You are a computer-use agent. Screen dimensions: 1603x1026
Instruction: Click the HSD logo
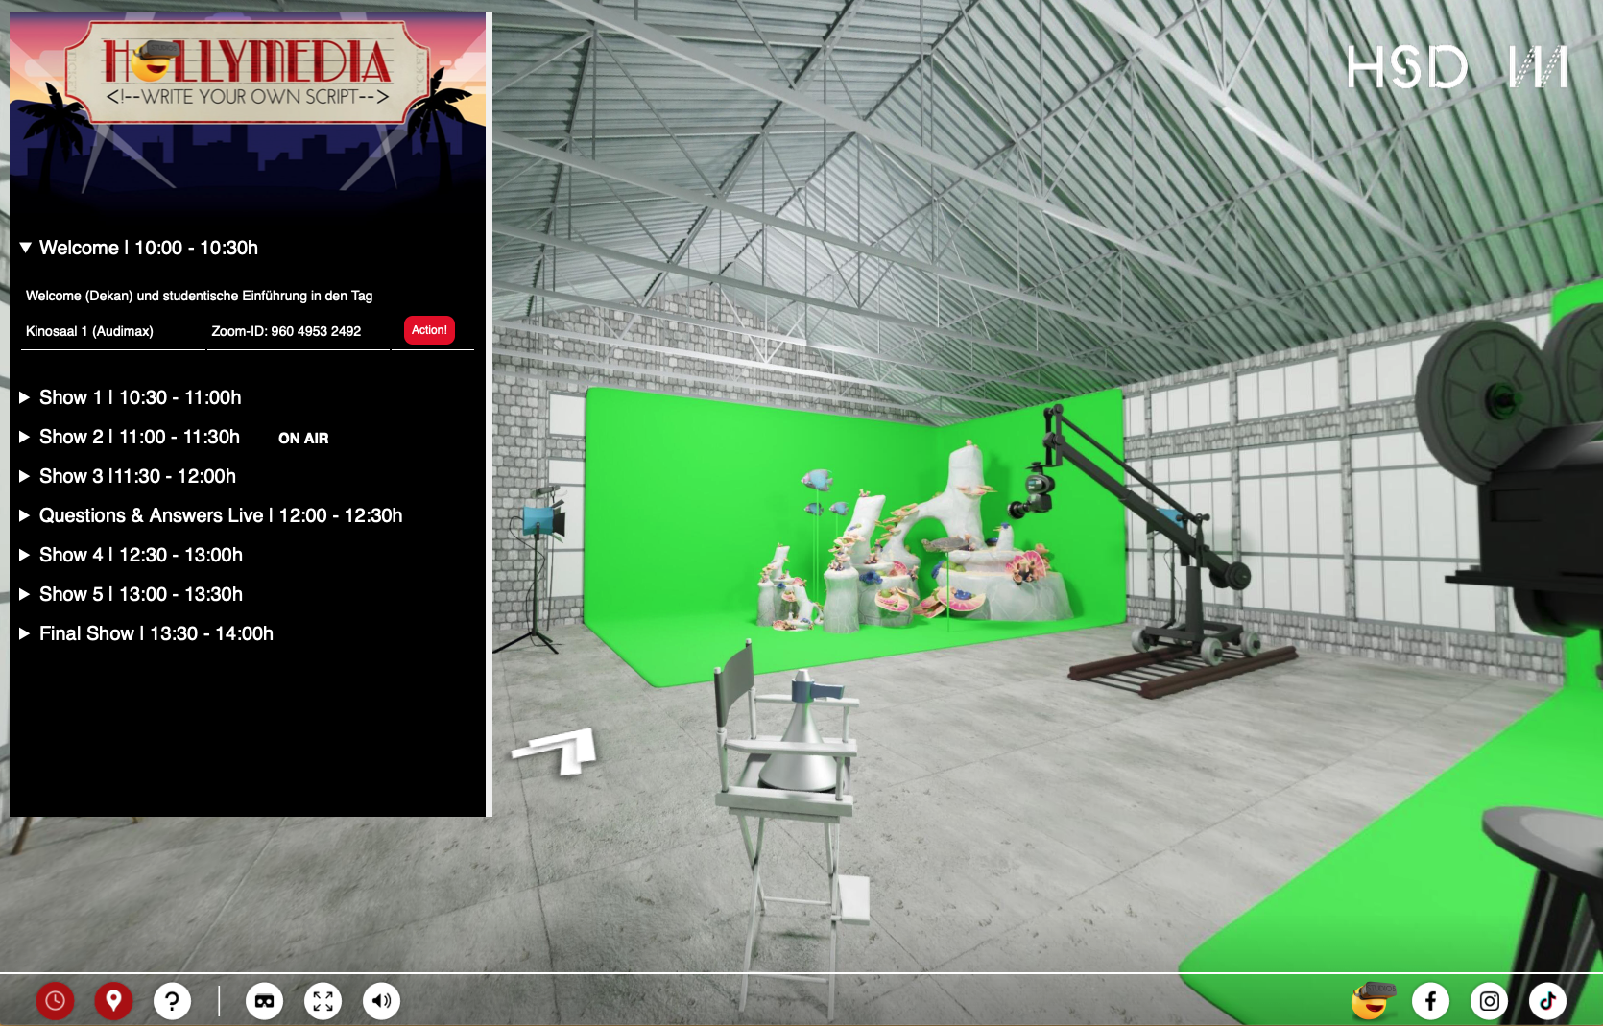click(1456, 67)
